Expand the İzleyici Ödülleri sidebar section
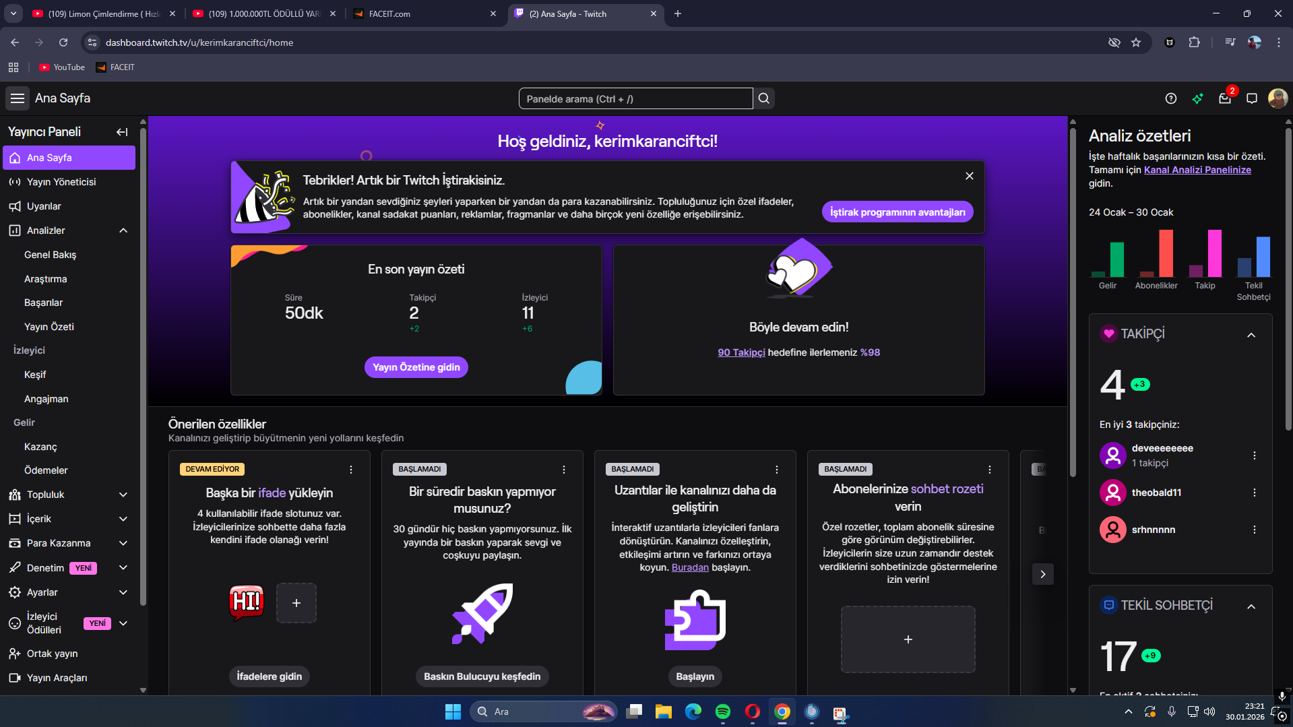 (x=123, y=623)
